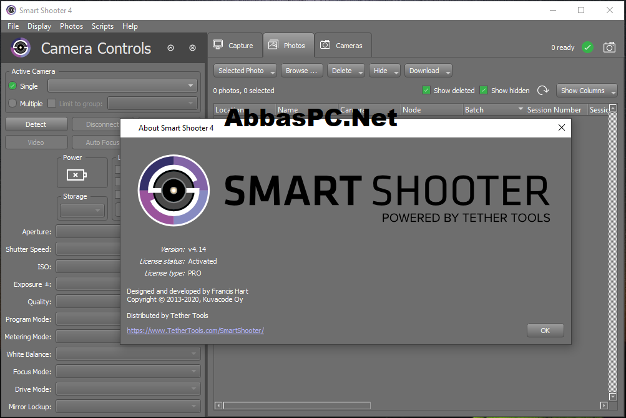Open the TetherTools.com/SmartShooter link
626x418 pixels.
(x=195, y=331)
